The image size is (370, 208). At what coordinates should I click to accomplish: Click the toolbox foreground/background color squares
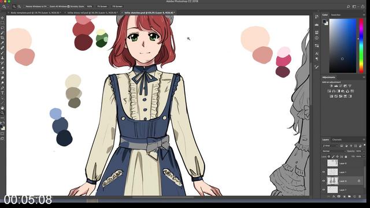pos(2,128)
